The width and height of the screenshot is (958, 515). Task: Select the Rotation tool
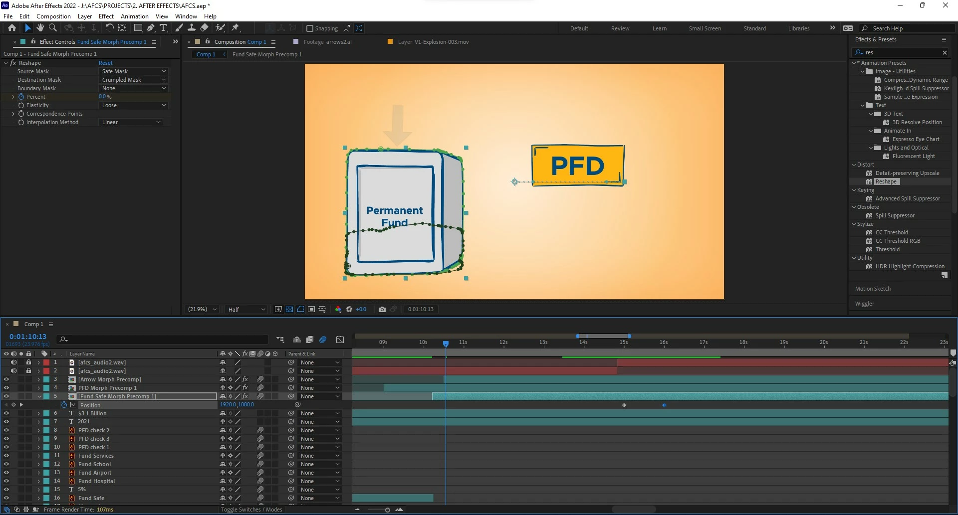tap(109, 28)
